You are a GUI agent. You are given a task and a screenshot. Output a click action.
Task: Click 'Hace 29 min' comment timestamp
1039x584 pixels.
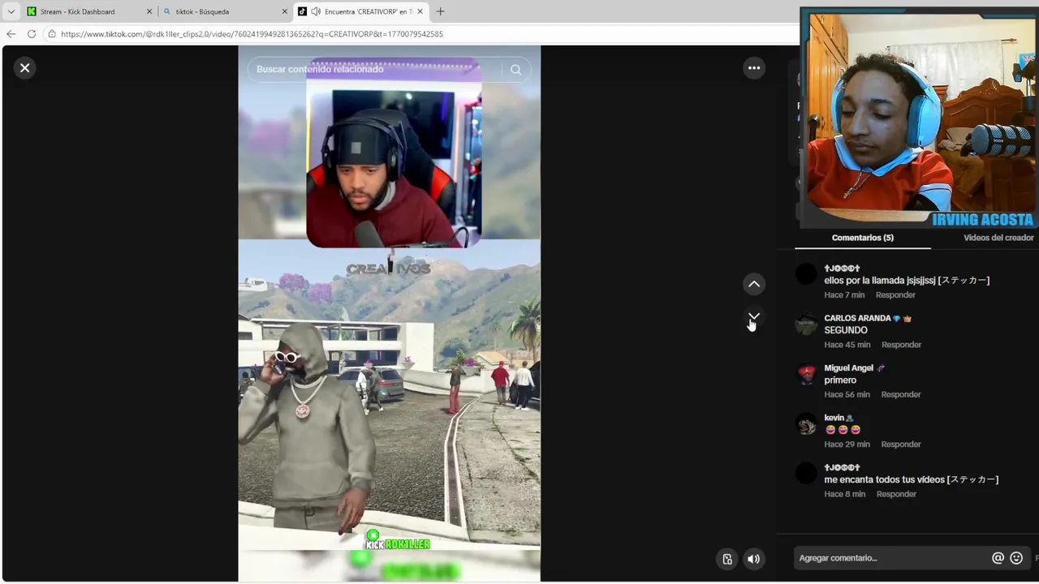[847, 444]
